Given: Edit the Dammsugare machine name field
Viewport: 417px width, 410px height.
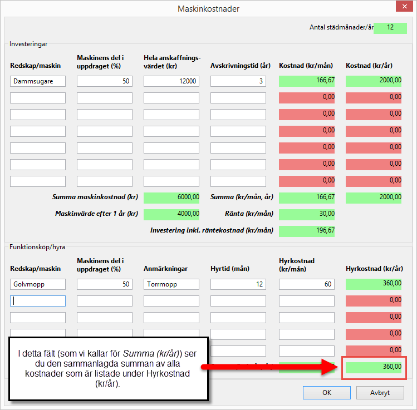Looking at the screenshot, I should [38, 81].
